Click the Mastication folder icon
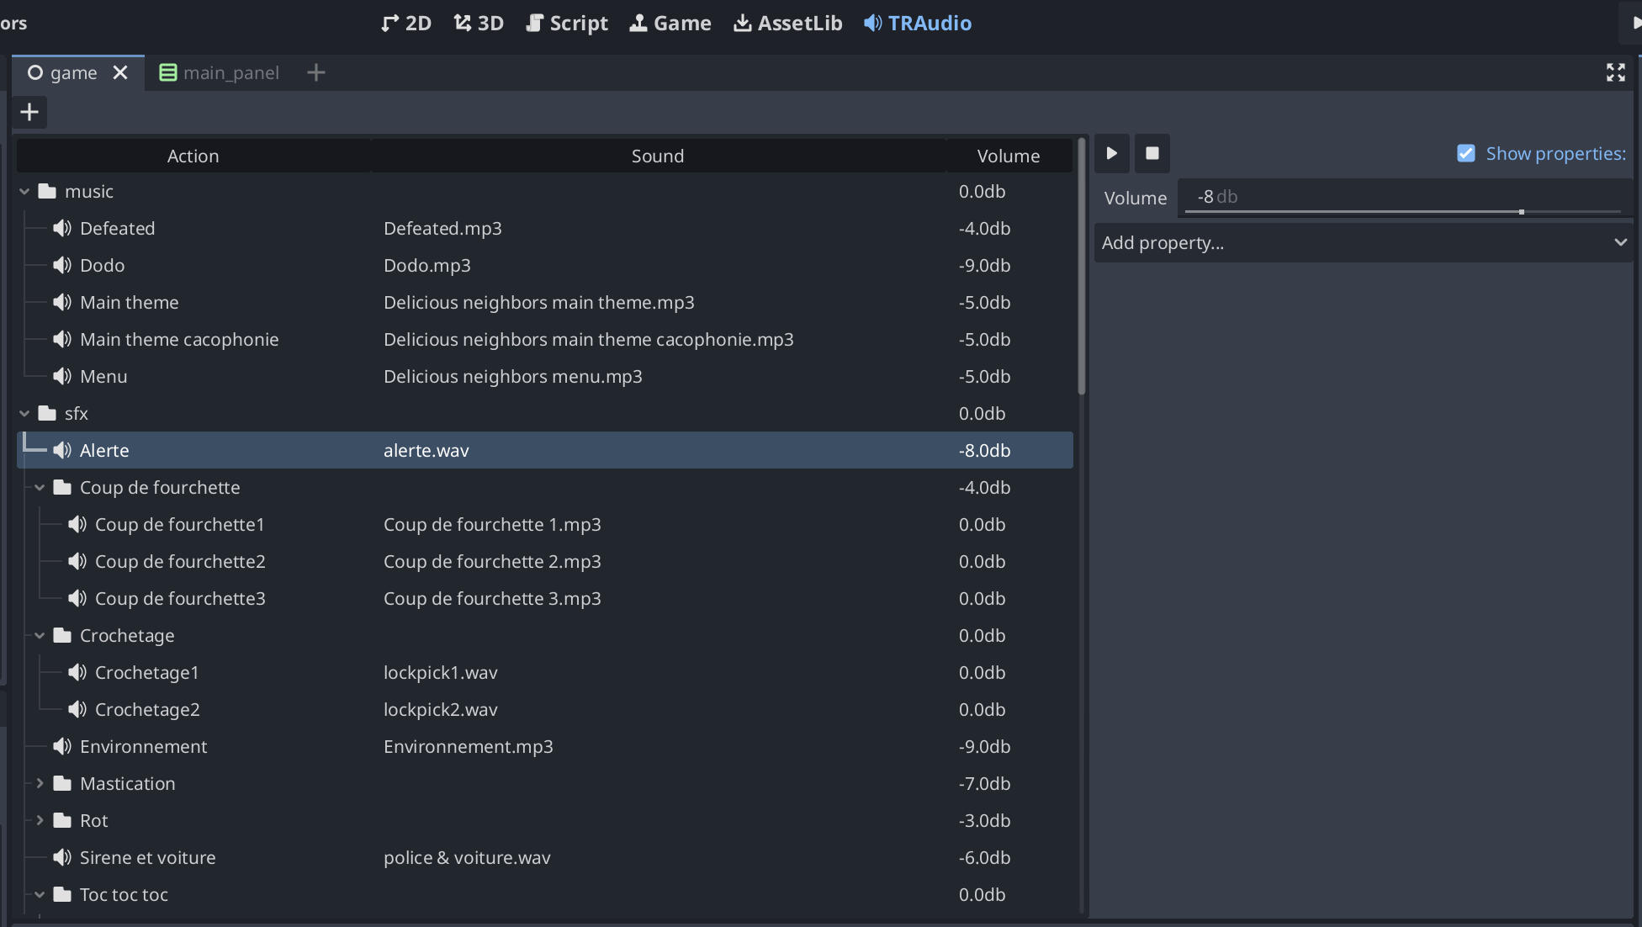1642x927 pixels. [x=62, y=783]
